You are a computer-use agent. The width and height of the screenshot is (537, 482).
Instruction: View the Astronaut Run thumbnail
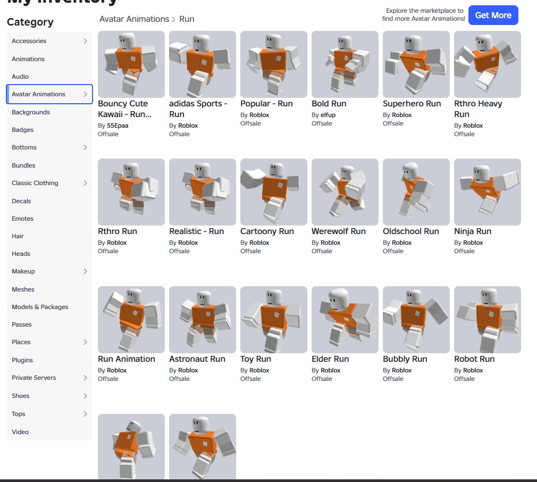click(203, 320)
